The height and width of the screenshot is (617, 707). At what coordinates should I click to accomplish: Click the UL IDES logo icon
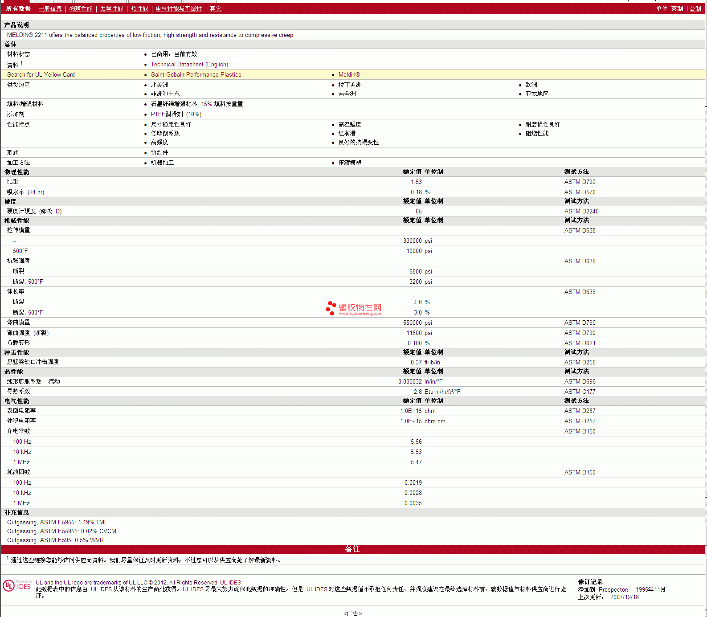[17, 586]
